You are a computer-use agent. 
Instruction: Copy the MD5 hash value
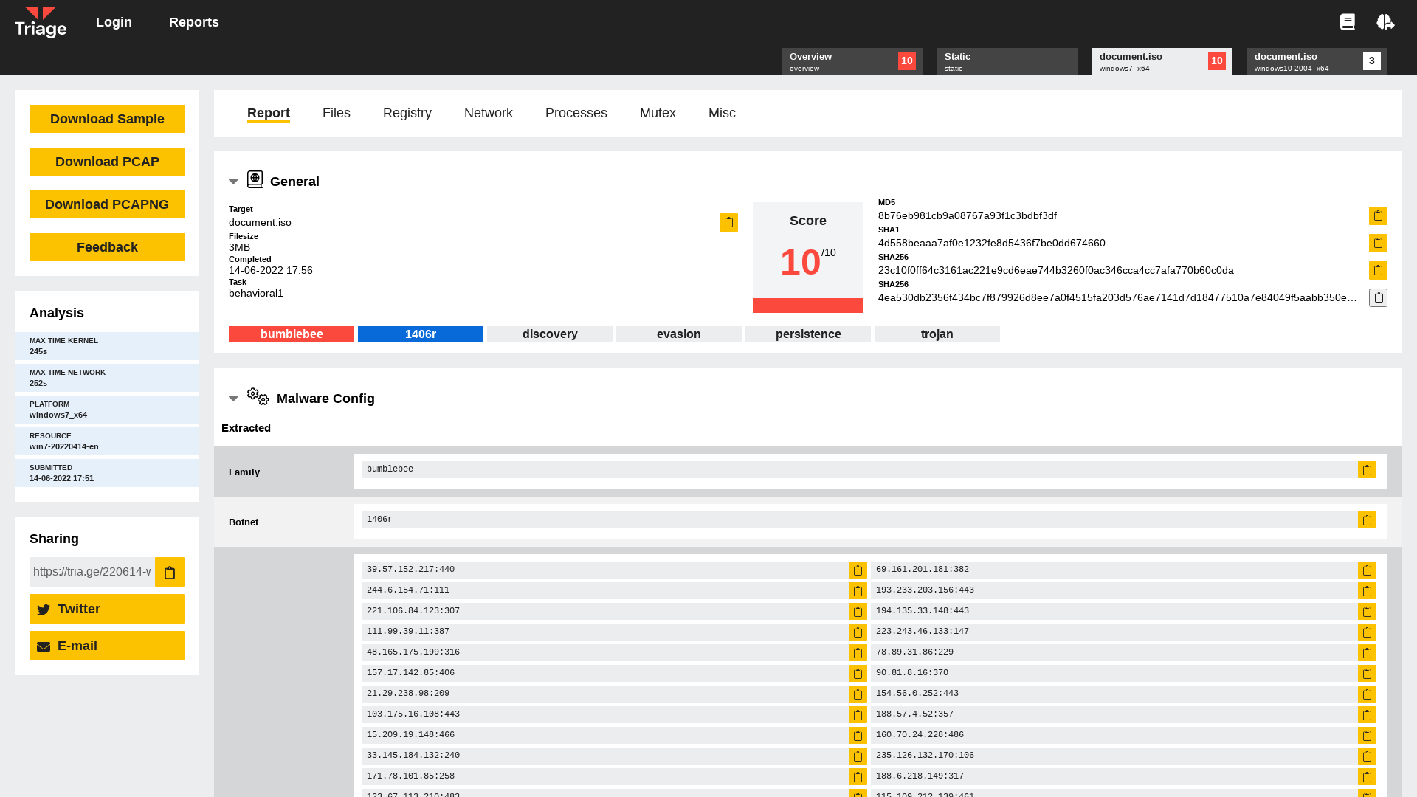click(1378, 215)
